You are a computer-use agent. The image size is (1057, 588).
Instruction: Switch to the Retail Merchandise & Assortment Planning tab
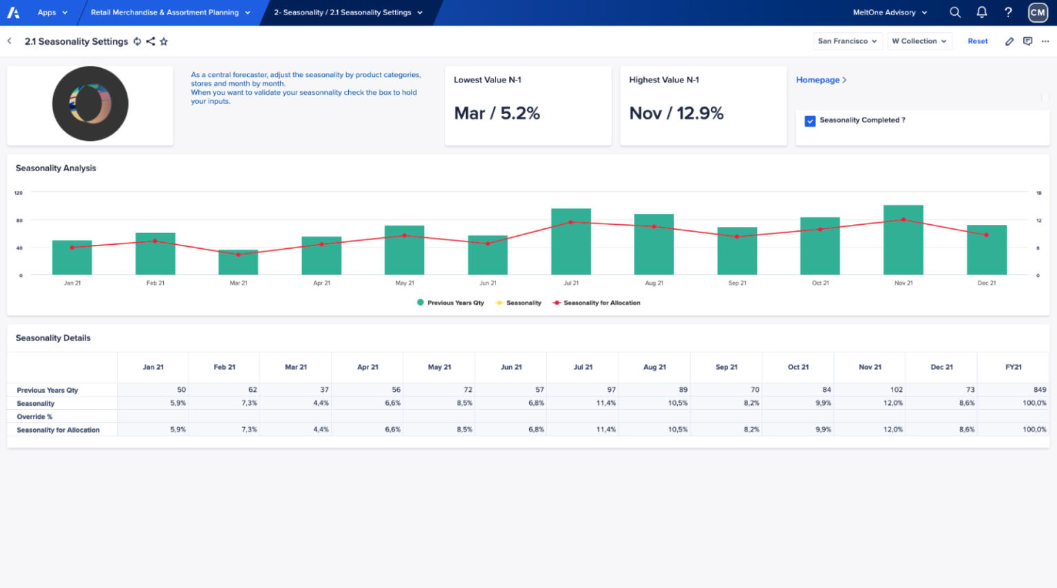click(168, 12)
